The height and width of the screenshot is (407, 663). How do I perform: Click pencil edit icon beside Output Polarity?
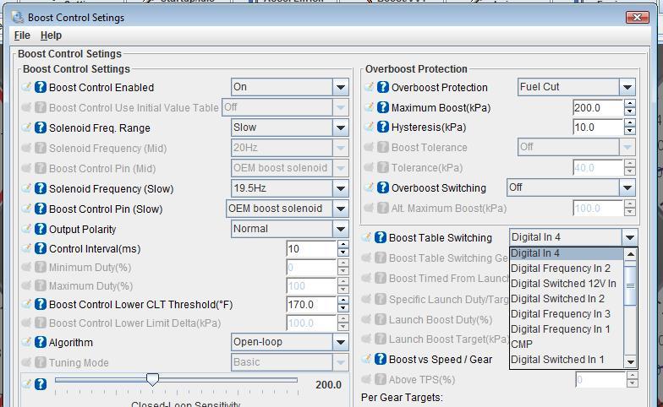tap(27, 228)
